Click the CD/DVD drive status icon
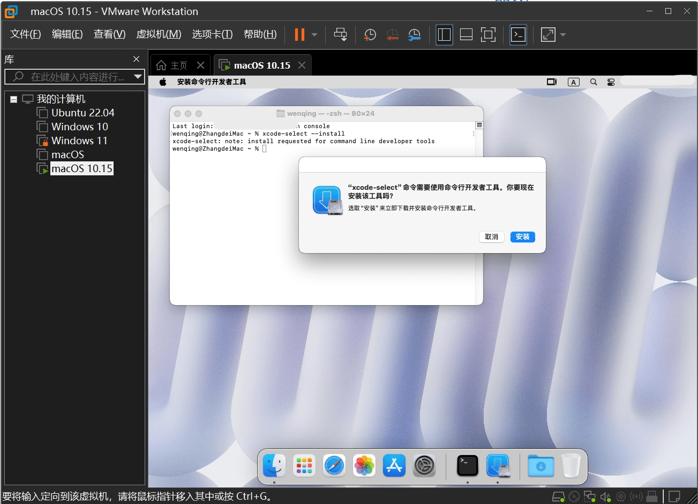This screenshot has height=504, width=698. tap(574, 496)
